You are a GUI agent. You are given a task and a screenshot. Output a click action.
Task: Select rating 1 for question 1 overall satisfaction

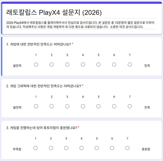(36, 65)
